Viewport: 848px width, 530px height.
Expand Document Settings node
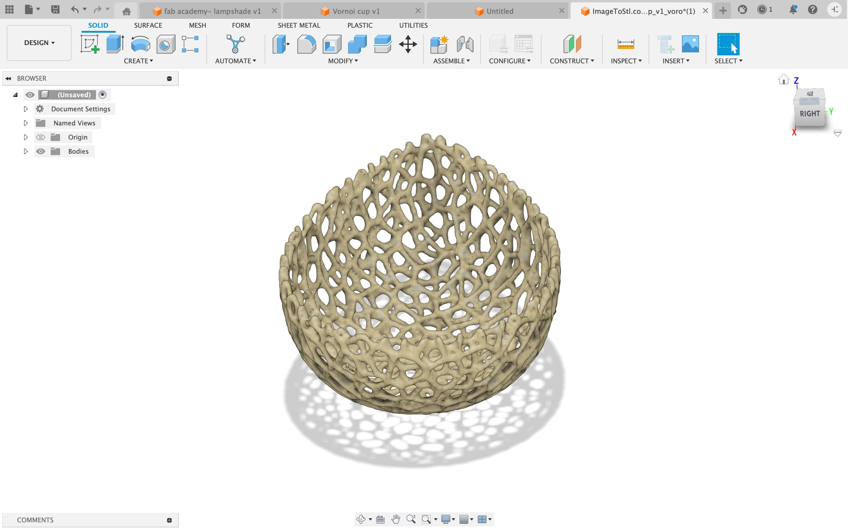(x=26, y=109)
